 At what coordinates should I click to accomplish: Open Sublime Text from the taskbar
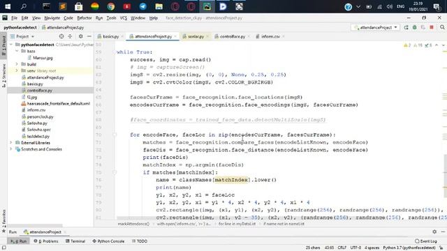point(63,6)
